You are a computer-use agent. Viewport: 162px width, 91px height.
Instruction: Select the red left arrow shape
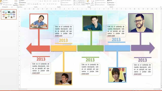(38, 49)
